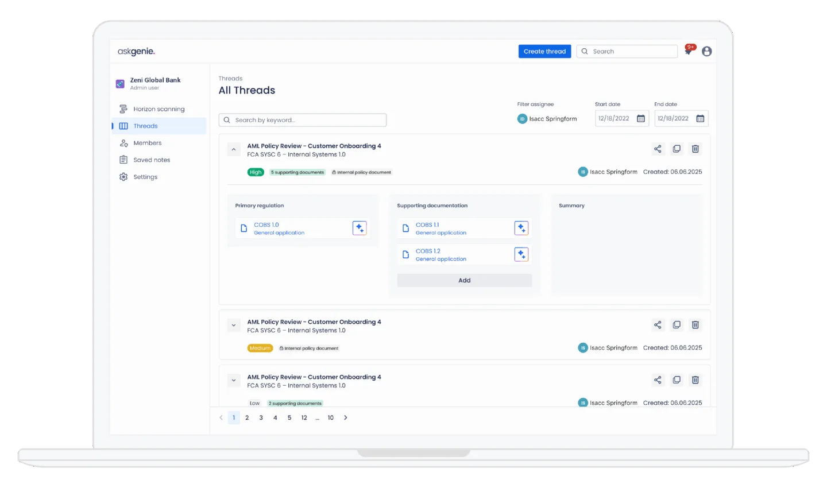Click the Create thread button
This screenshot has height=488, width=827.
tap(544, 52)
